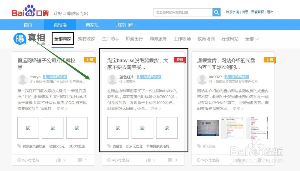Open the 消息 link in the header

click(245, 12)
